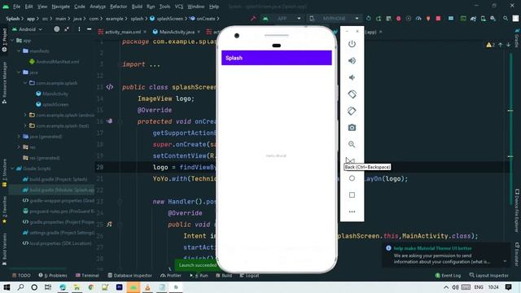Tap the emulator Back triangle button
Image resolution: width=521 pixels, height=293 pixels.
352,161
